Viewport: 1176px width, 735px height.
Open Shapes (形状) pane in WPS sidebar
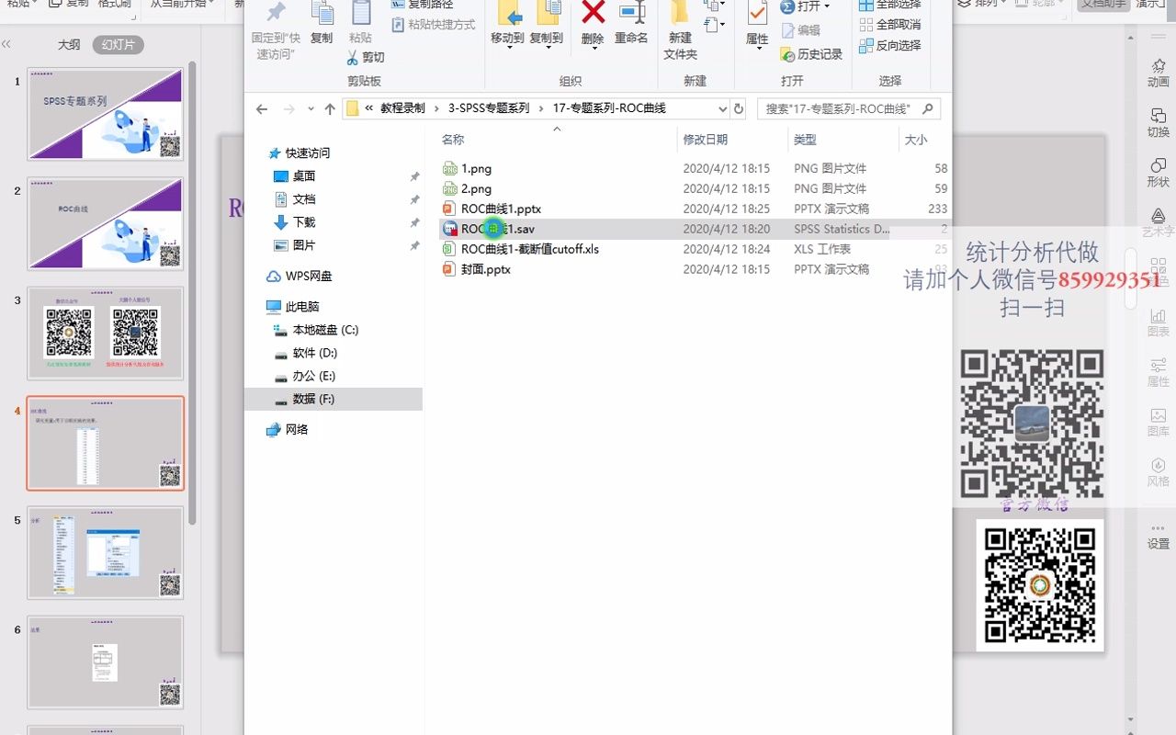tap(1158, 172)
